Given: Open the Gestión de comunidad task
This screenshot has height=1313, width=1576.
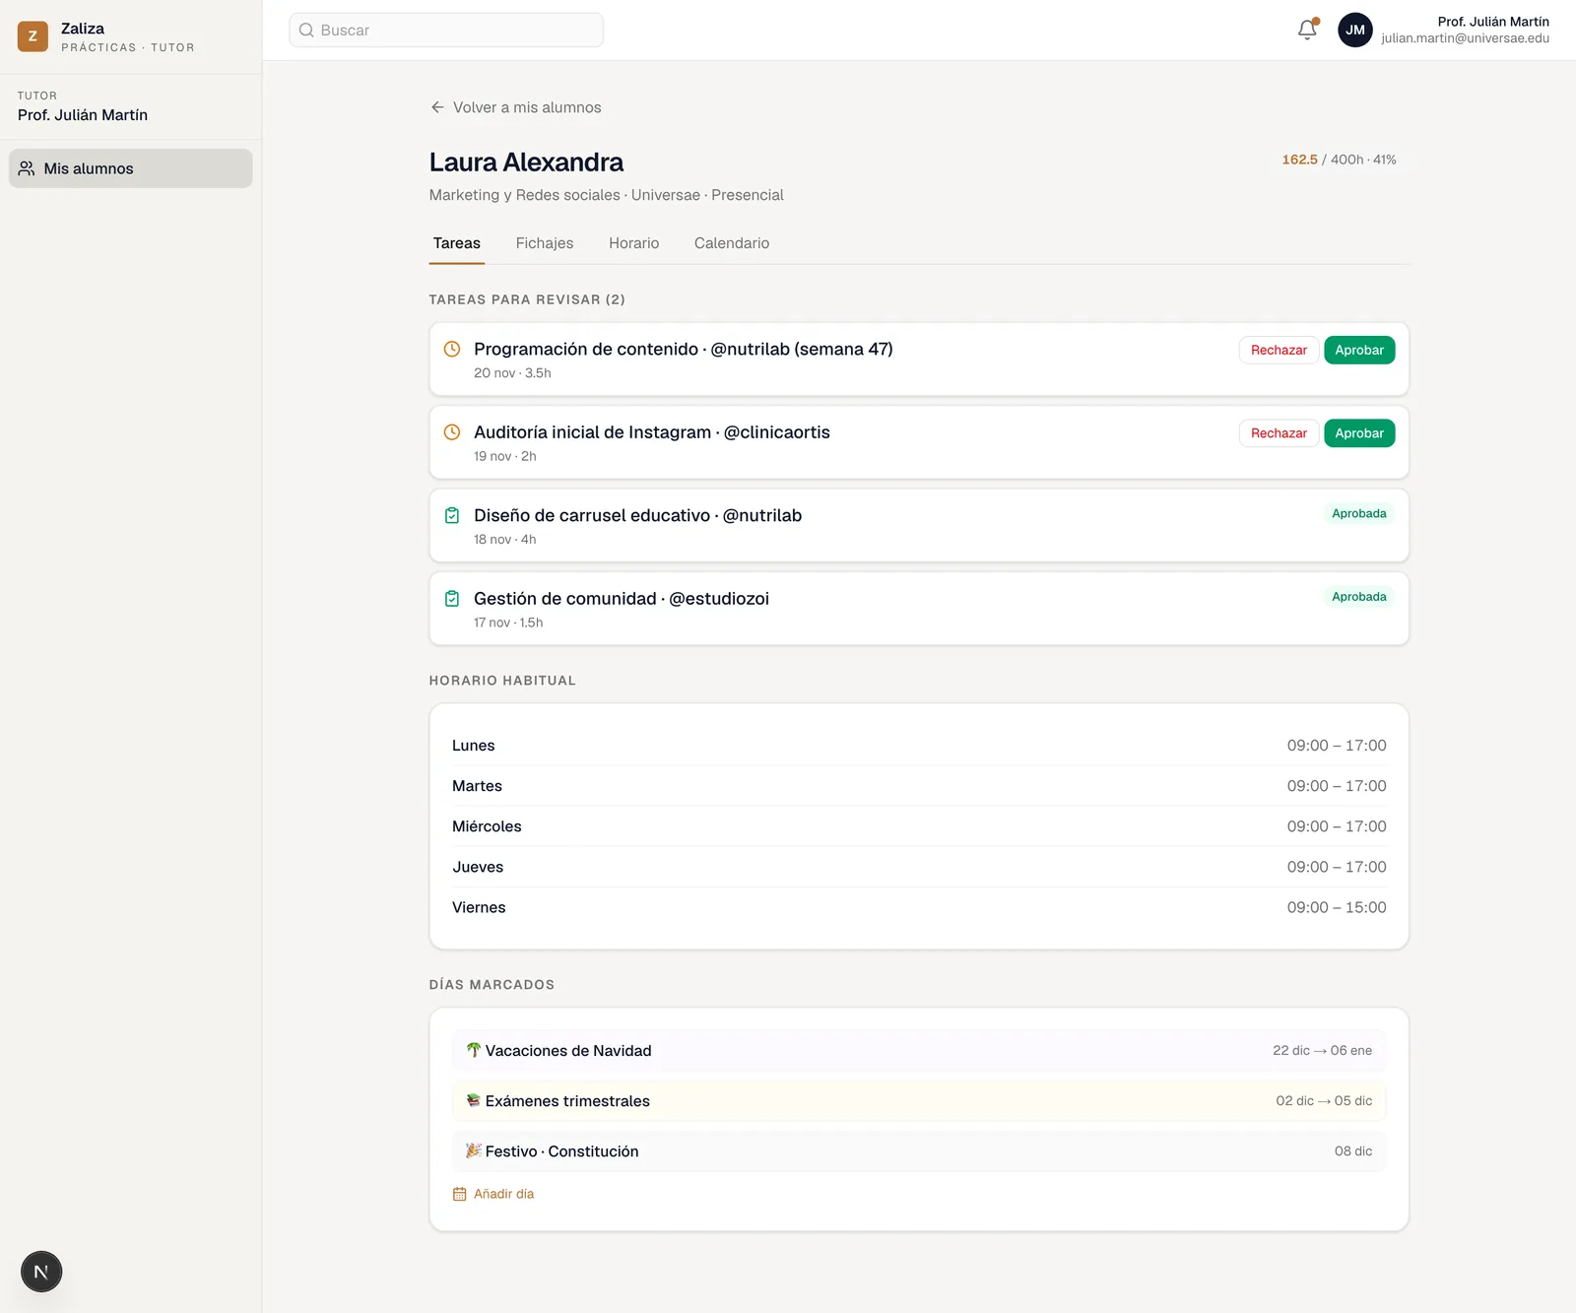Looking at the screenshot, I should tap(919, 609).
